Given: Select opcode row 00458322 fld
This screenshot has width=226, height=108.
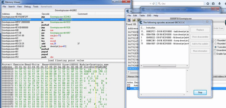Looking at the screenshot, I should click(164, 38).
